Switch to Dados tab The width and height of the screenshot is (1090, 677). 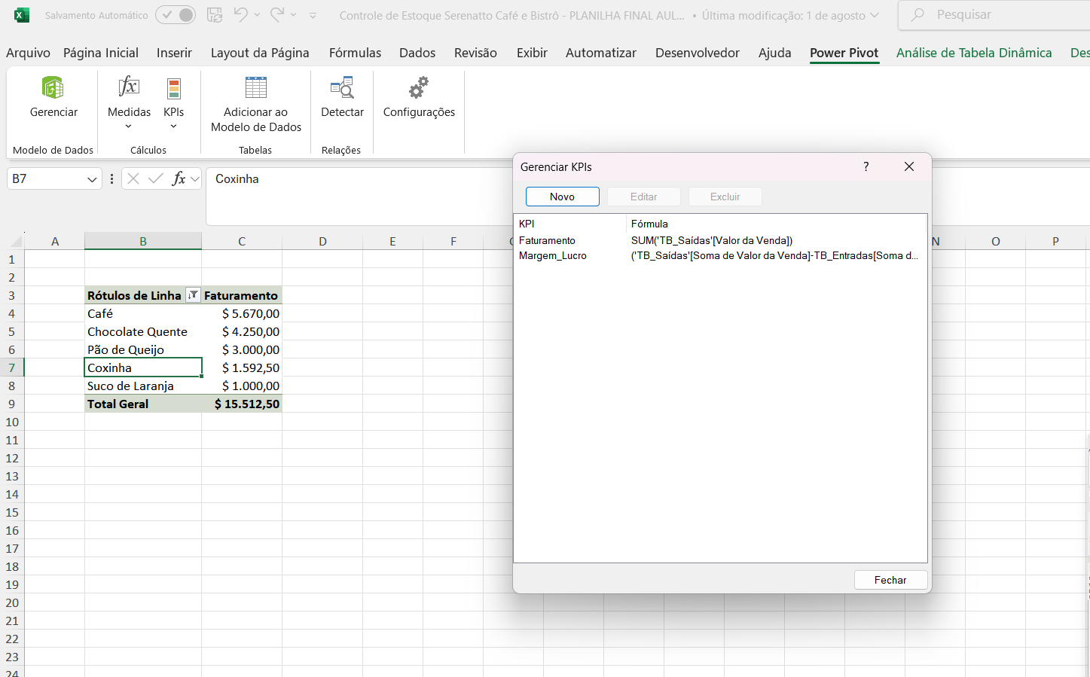[417, 53]
